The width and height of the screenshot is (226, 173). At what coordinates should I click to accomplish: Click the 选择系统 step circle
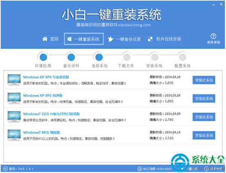click(x=99, y=57)
